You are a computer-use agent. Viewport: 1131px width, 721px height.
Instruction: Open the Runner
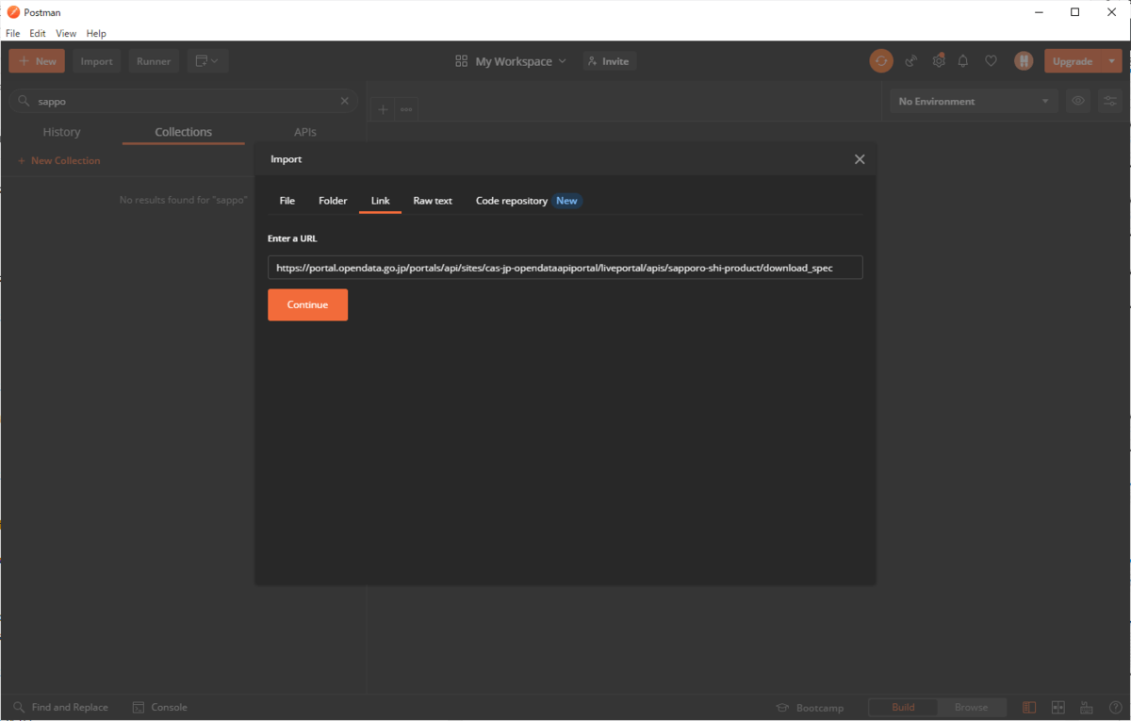point(154,61)
